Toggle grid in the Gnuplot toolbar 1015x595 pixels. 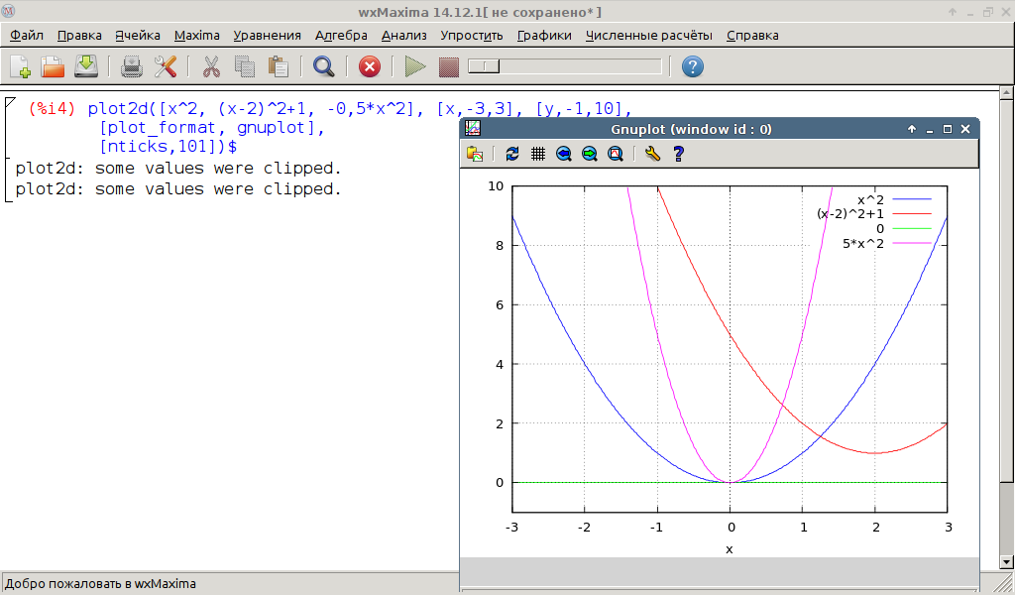pyautogui.click(x=538, y=154)
